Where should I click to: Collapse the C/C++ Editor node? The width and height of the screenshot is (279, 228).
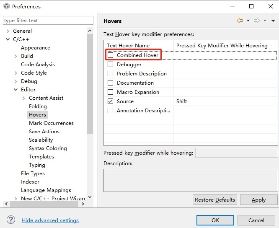(x=15, y=90)
